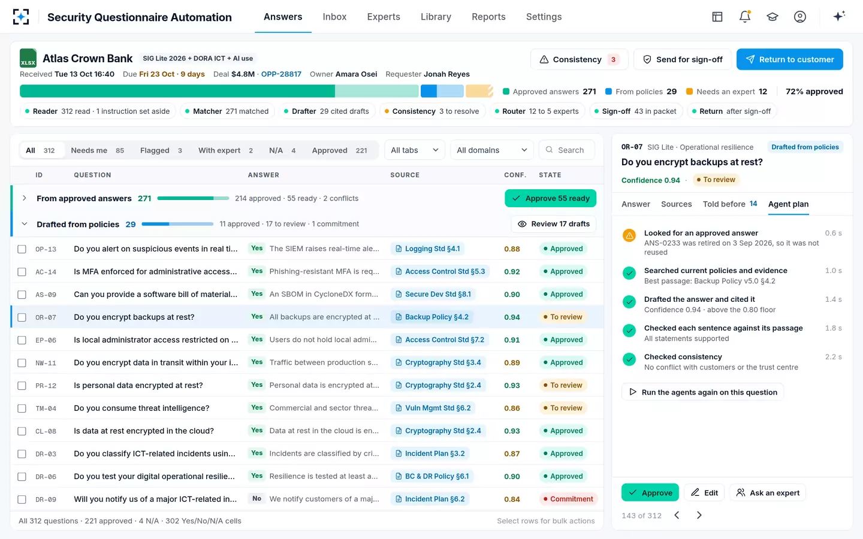The width and height of the screenshot is (863, 539).
Task: Tick the checkbox for row AC-14
Action: point(22,272)
